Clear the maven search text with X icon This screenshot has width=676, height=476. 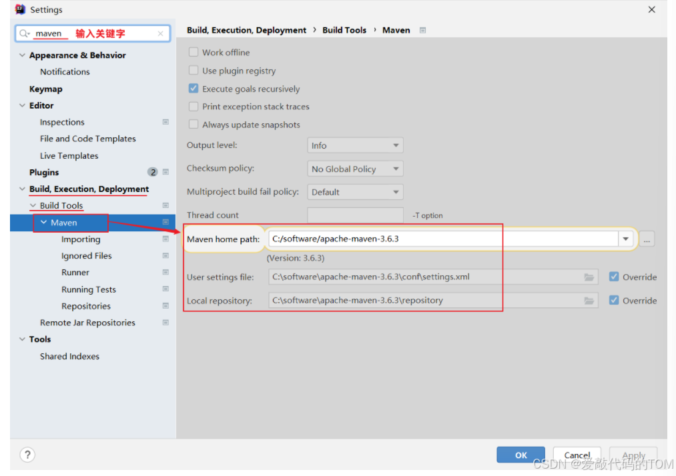coord(160,33)
